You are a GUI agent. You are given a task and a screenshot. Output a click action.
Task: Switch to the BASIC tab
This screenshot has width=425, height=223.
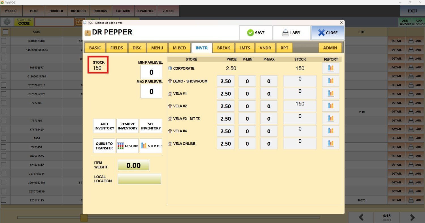(95, 48)
